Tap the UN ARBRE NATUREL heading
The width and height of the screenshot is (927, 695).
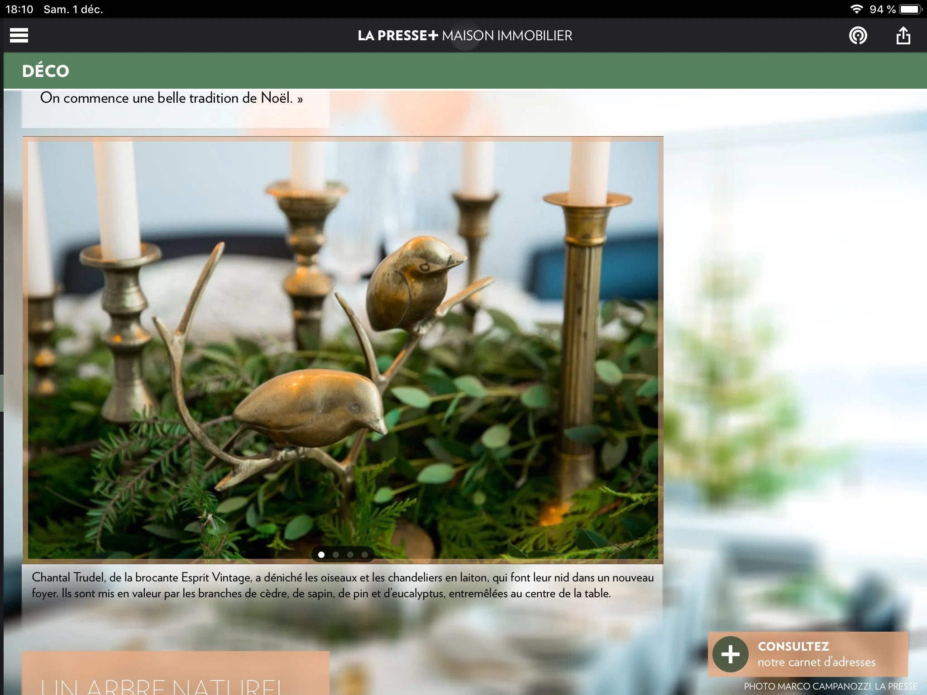point(162,687)
